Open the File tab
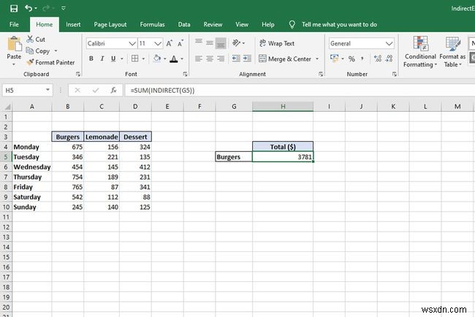Viewport: 475px width, 317px height. (14, 25)
